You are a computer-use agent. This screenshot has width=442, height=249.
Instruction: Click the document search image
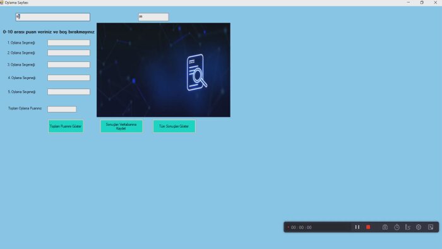pos(164,70)
